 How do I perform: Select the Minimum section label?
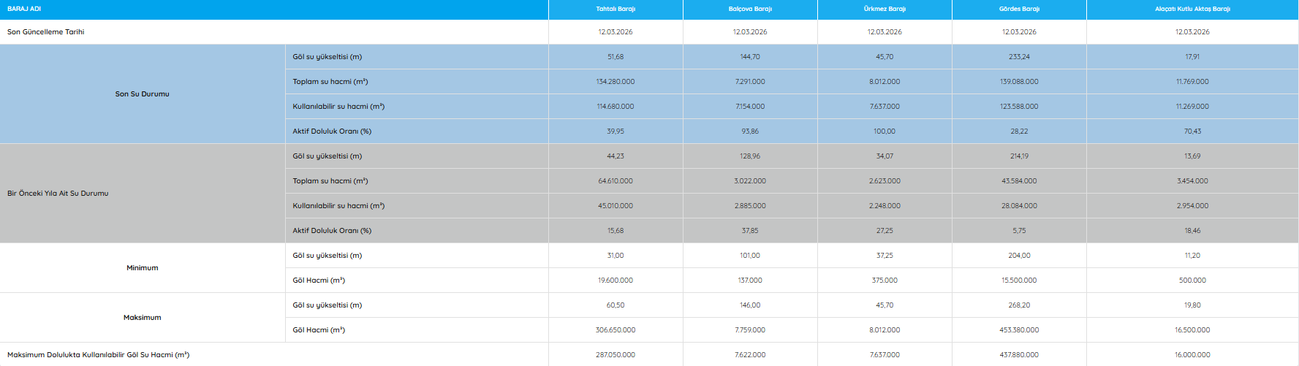point(142,268)
